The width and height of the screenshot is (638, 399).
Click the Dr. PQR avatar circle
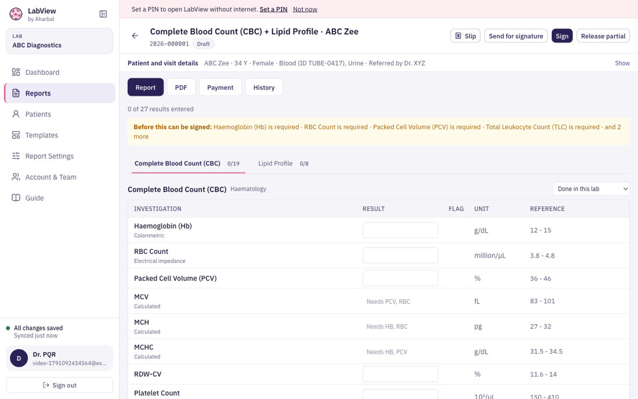point(19,358)
